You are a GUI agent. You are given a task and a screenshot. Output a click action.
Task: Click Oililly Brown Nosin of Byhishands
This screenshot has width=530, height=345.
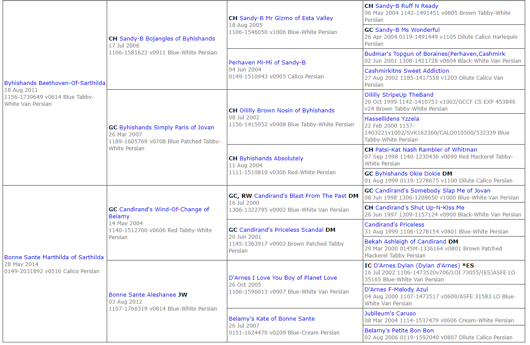point(287,111)
